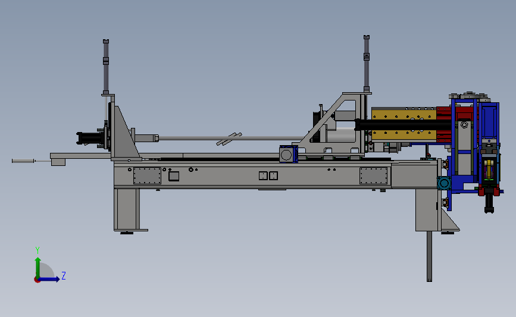The image size is (516, 317).
Task: Select the long vertical post under the right leg
Action: click(430, 256)
